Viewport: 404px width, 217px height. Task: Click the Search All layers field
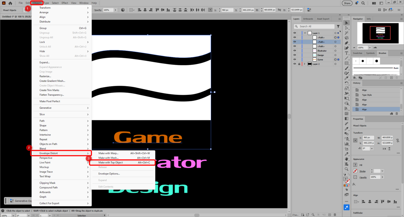(314, 26)
